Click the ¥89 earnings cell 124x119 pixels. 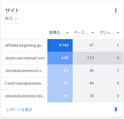60,58
